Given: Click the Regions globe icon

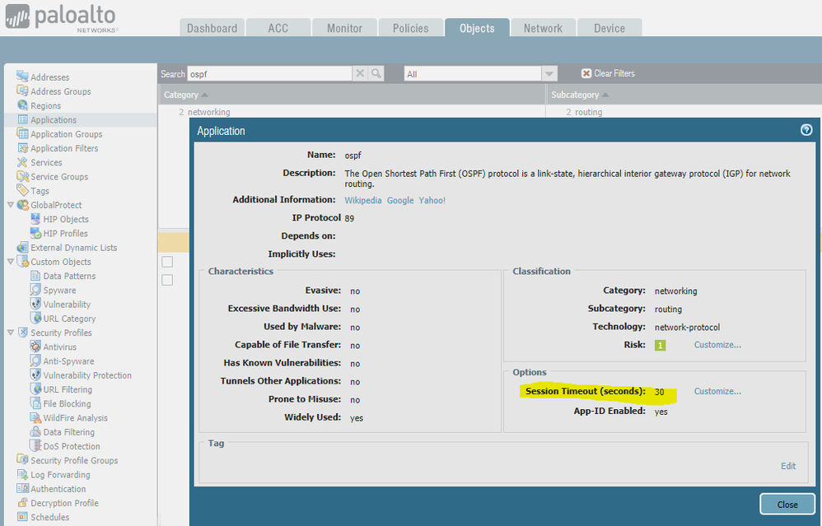Looking at the screenshot, I should point(22,105).
